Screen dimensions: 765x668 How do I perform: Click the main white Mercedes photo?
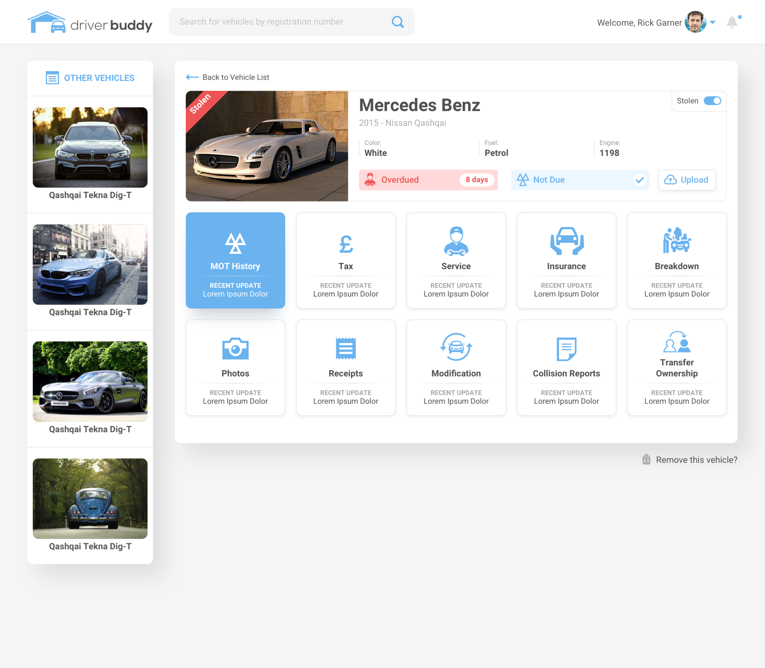point(267,146)
